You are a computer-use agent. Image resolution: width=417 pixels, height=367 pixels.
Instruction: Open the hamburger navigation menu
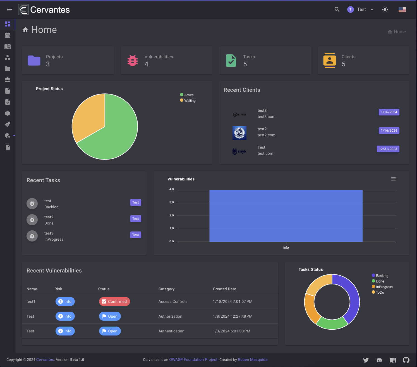tap(10, 9)
